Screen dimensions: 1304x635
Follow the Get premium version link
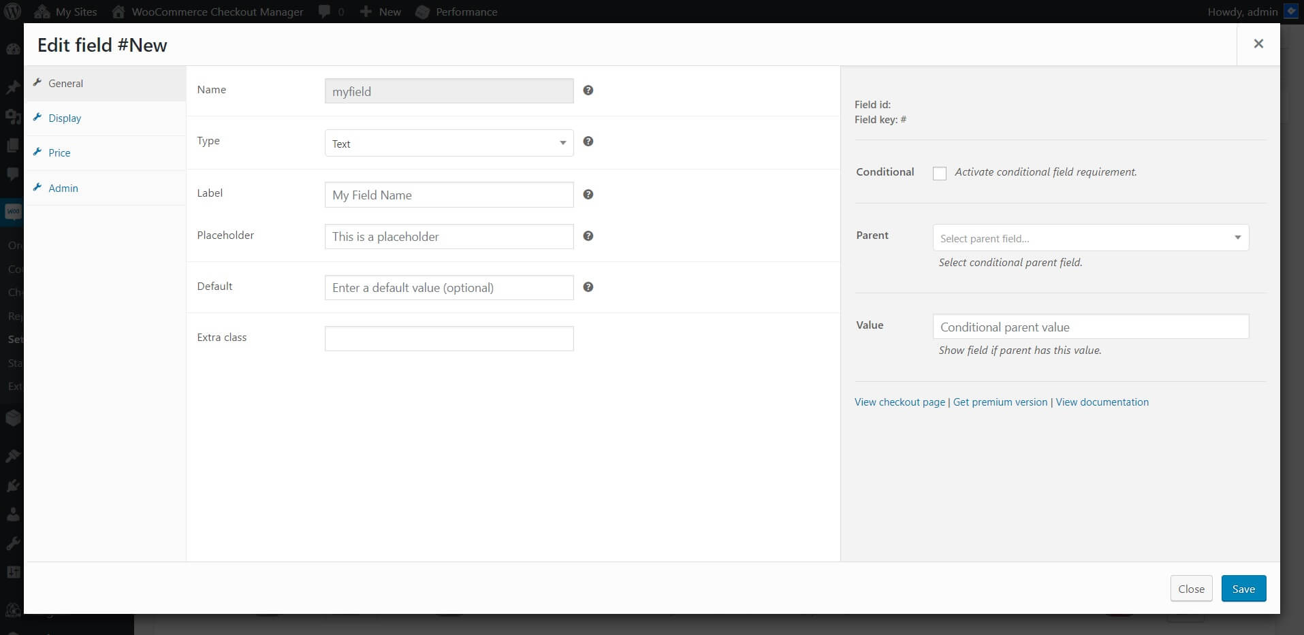click(x=1000, y=402)
